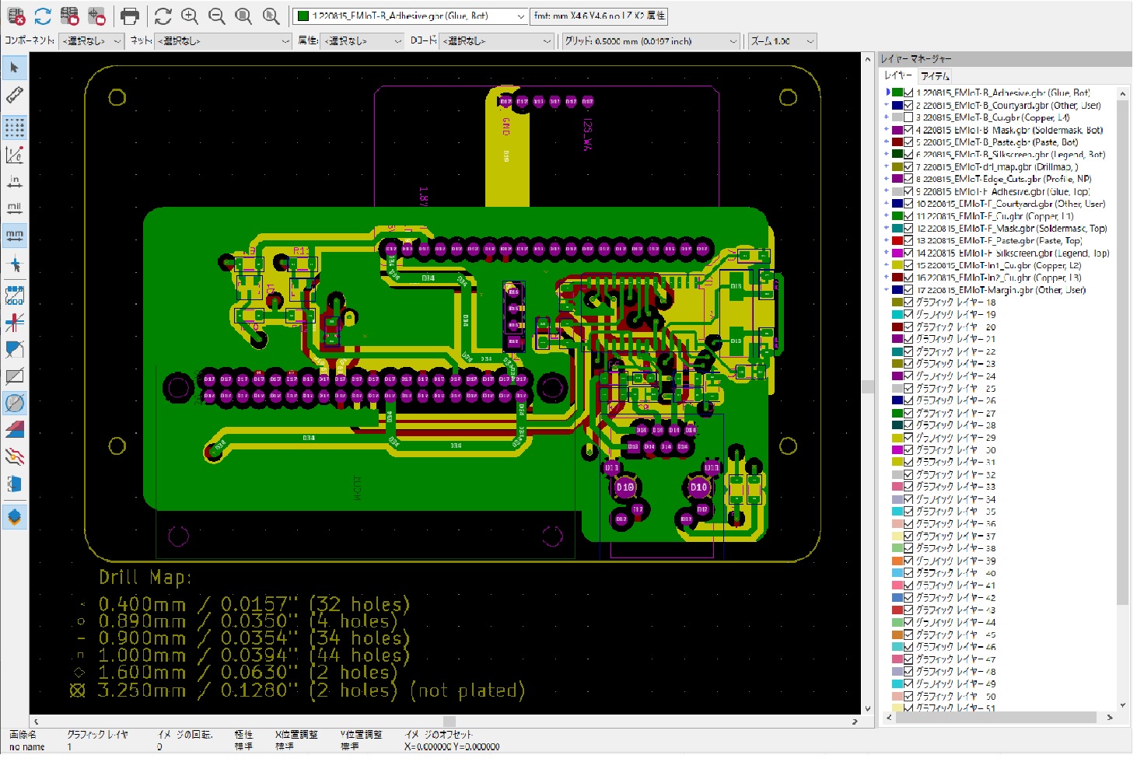The image size is (1144, 762).
Task: Select the レイヤー tab in layer manager
Action: 897,75
